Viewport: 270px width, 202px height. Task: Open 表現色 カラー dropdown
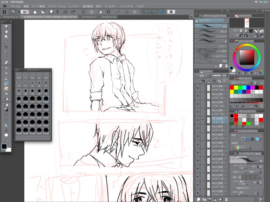[x=243, y=147]
